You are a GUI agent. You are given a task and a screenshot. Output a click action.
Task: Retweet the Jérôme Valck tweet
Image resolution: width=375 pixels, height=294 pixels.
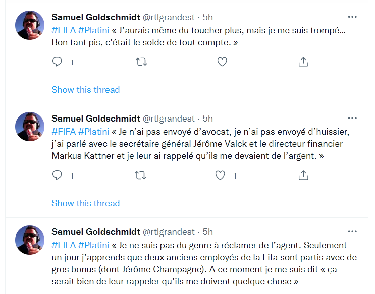[x=140, y=175]
